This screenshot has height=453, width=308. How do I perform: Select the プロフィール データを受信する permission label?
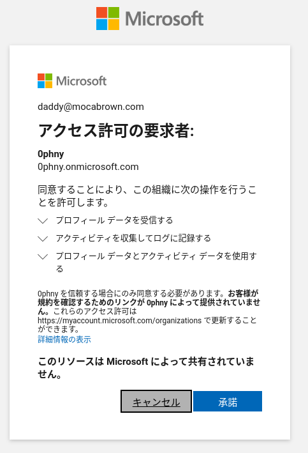[115, 220]
